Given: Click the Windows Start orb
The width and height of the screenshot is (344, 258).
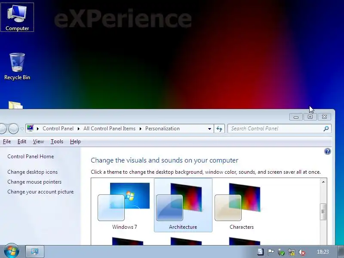Looking at the screenshot, I should tap(12, 251).
